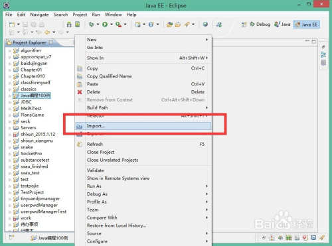Expand the snake project node

tap(9, 147)
